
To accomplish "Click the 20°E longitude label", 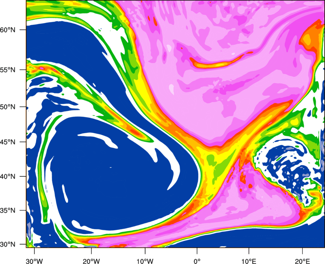I will coord(302,261).
